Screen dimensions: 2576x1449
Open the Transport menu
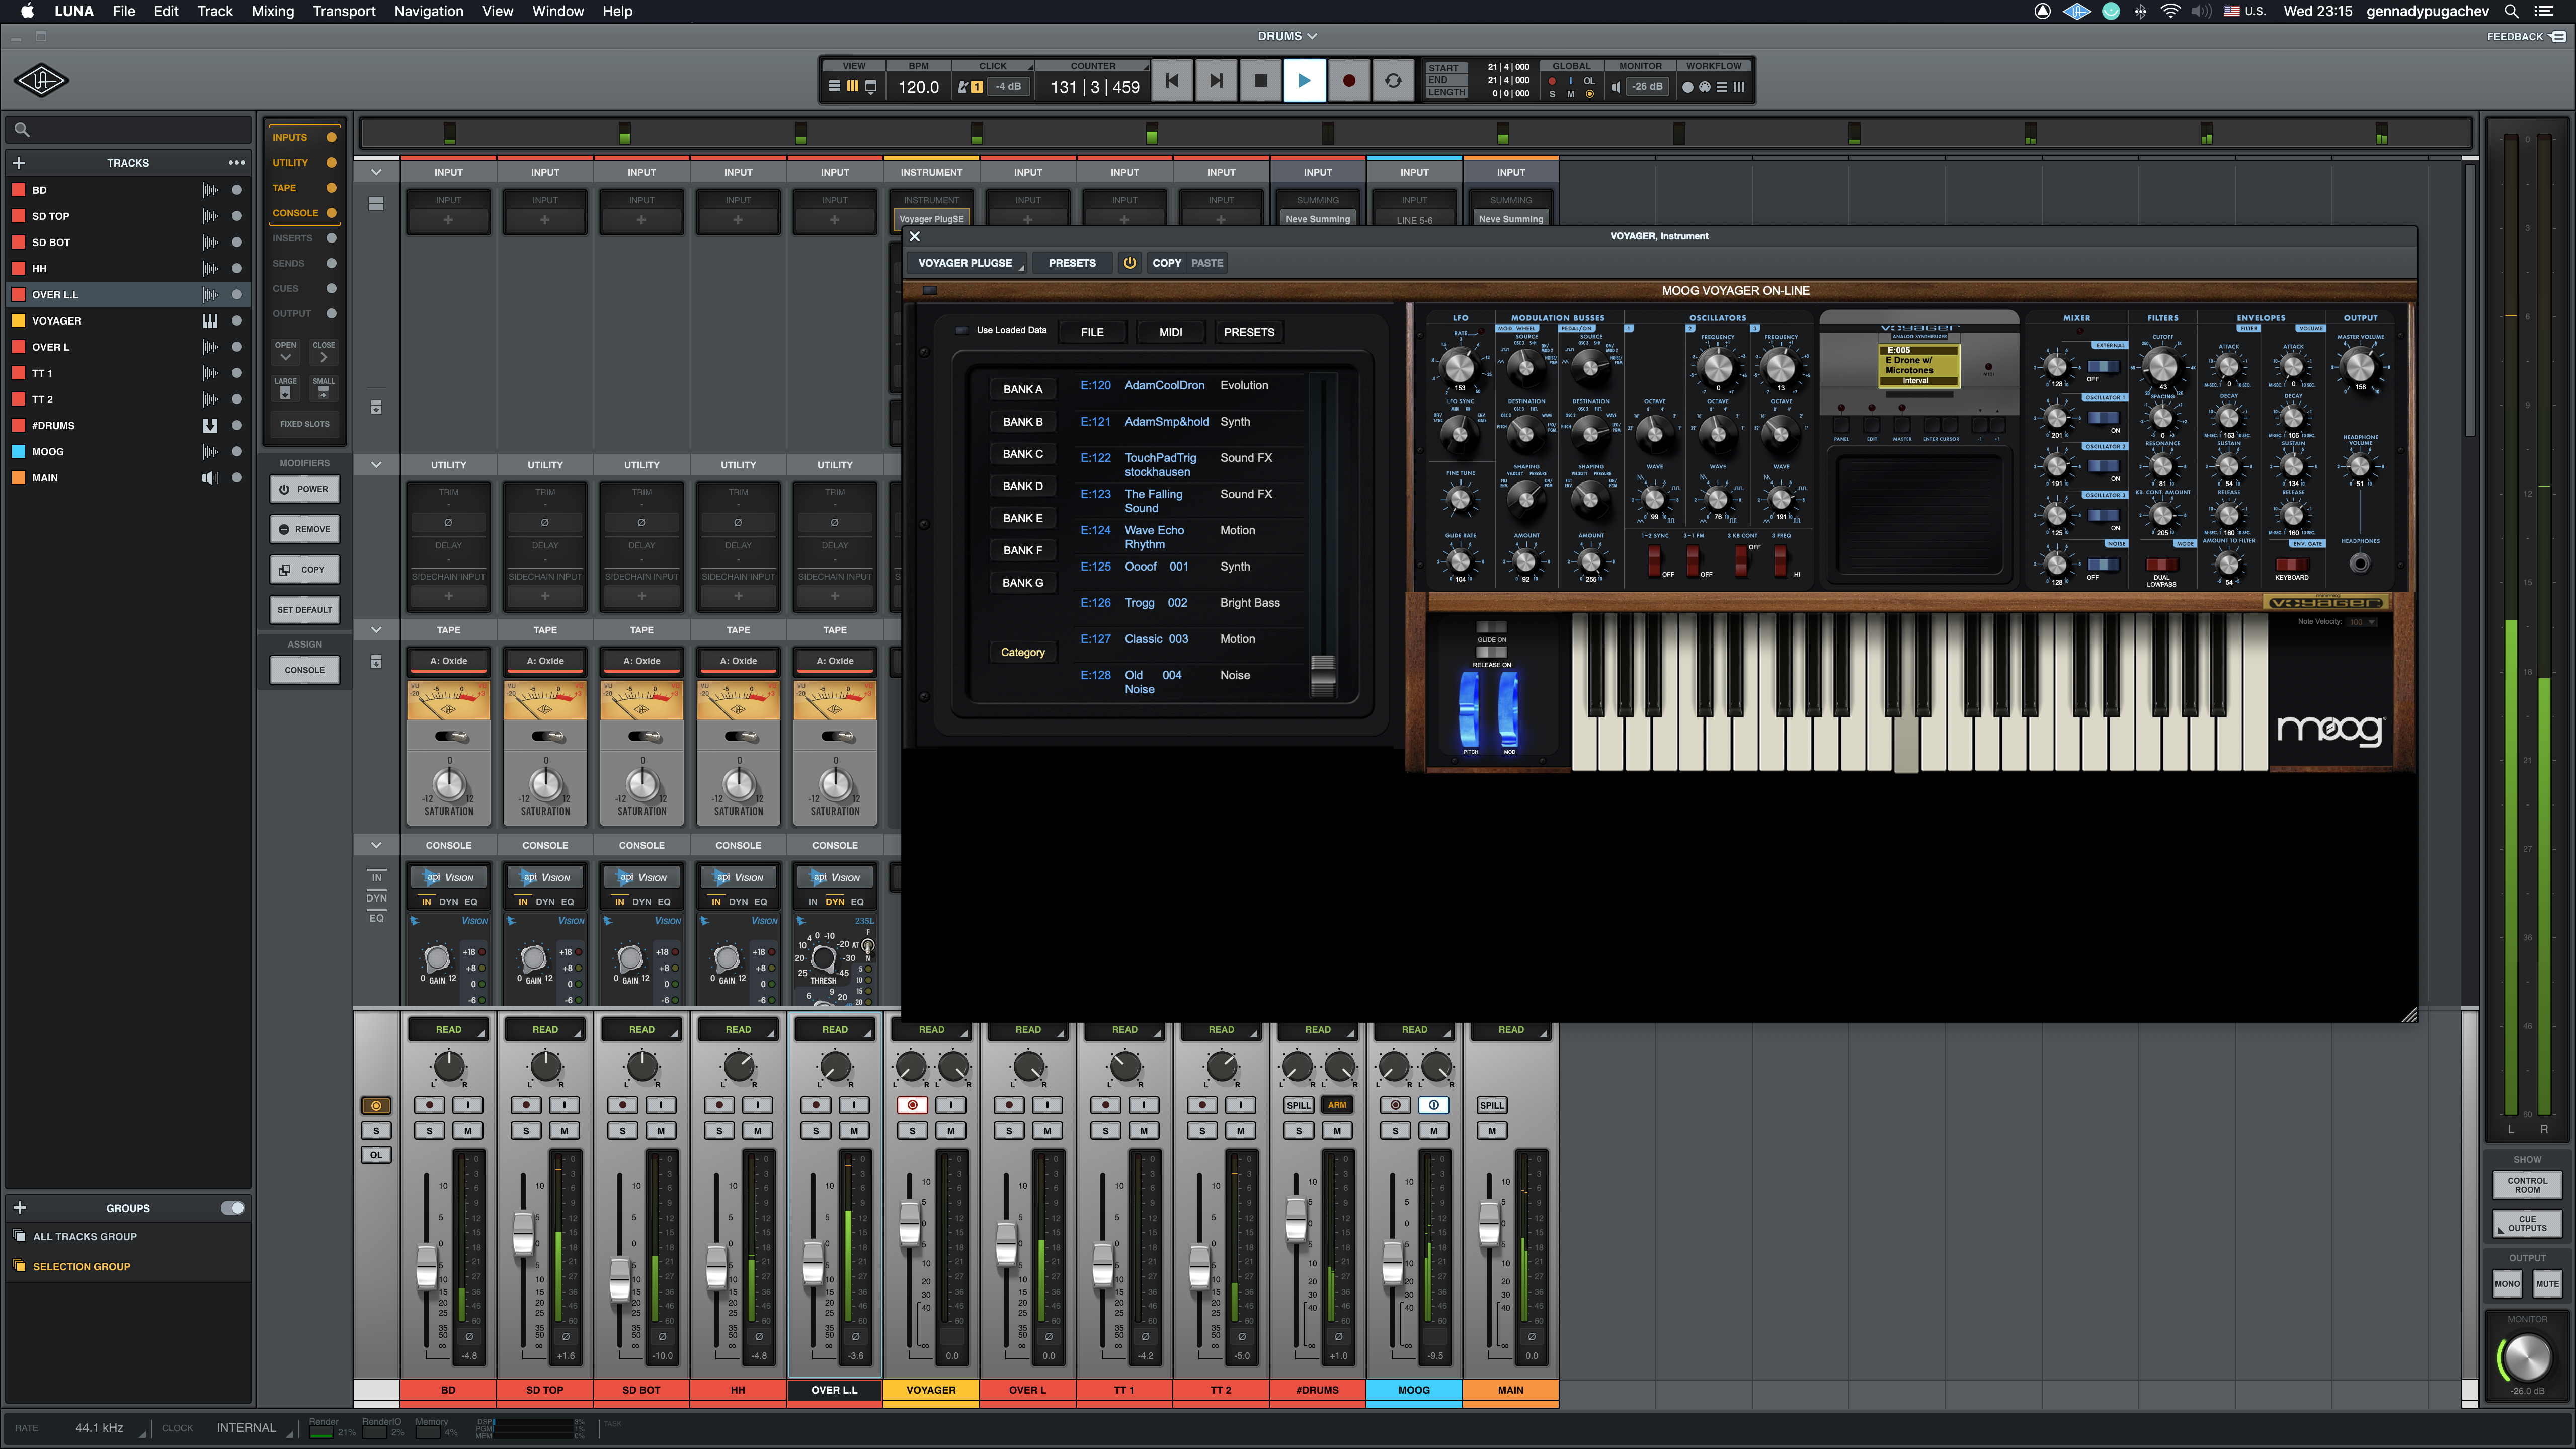click(344, 11)
